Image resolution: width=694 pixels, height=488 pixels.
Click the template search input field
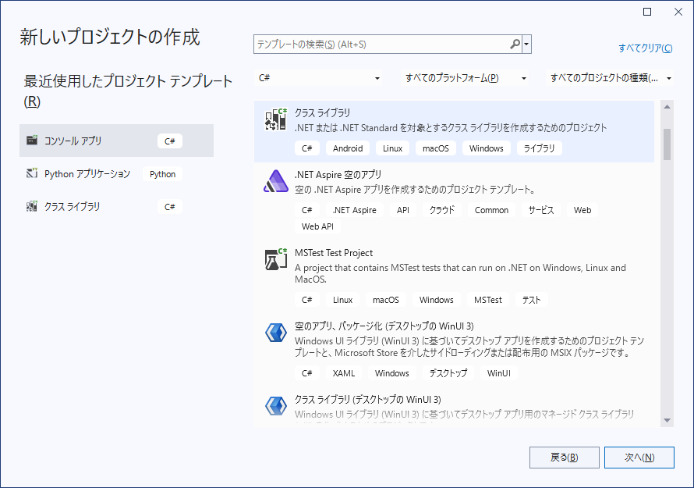click(x=382, y=45)
